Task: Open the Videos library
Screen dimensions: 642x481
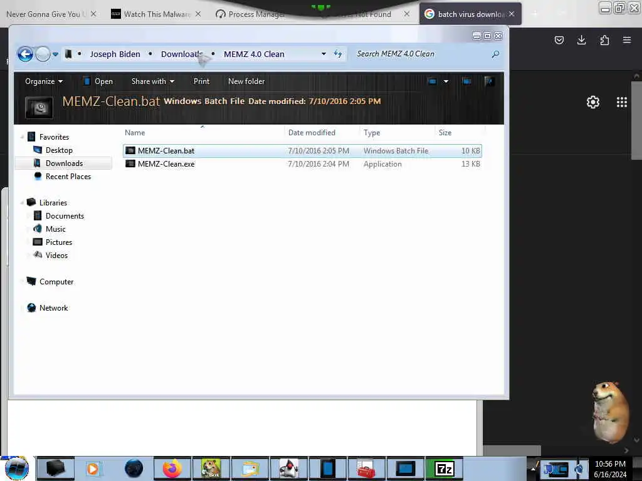Action: (56, 256)
